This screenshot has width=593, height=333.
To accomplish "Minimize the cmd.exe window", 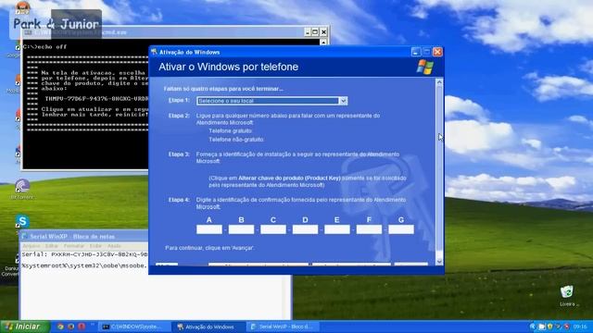I will 307,32.
